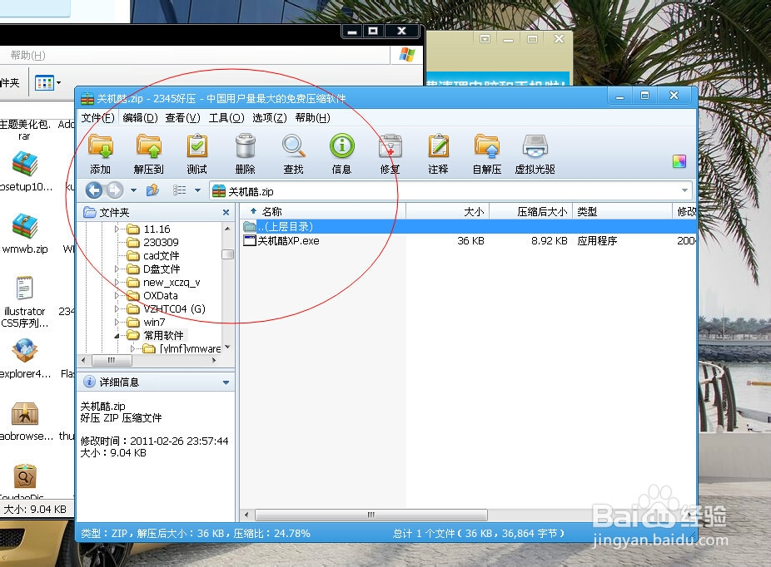Expand the new_xczq_v folder node
Viewport: 771px width, 567px height.
pos(117,283)
